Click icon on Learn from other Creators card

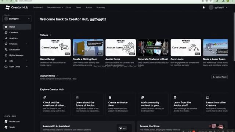[207, 98]
